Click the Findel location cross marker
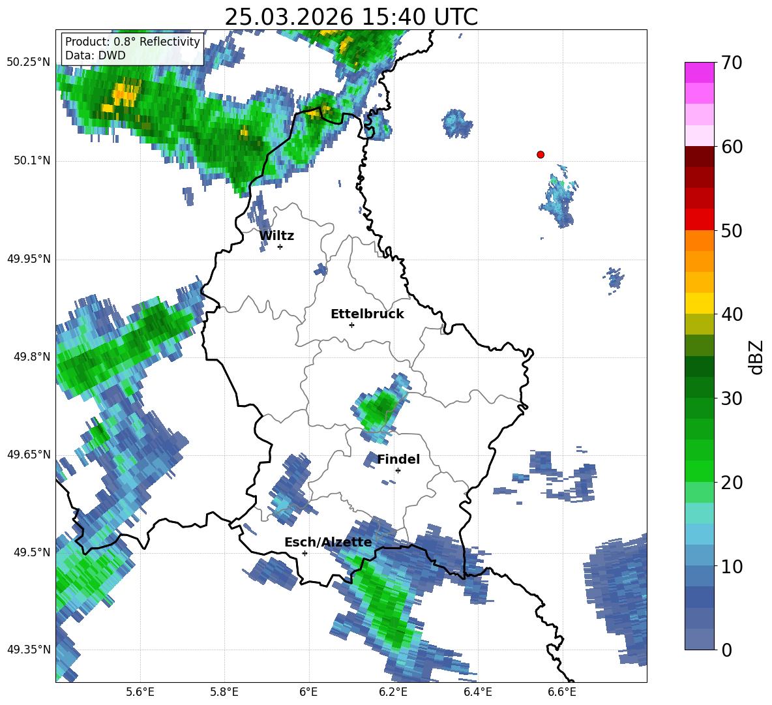This screenshot has height=705, width=772. click(x=398, y=470)
